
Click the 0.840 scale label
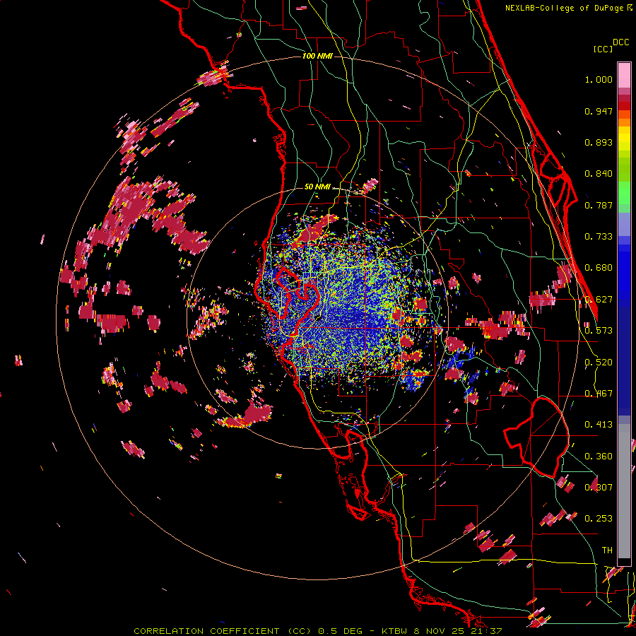[599, 174]
